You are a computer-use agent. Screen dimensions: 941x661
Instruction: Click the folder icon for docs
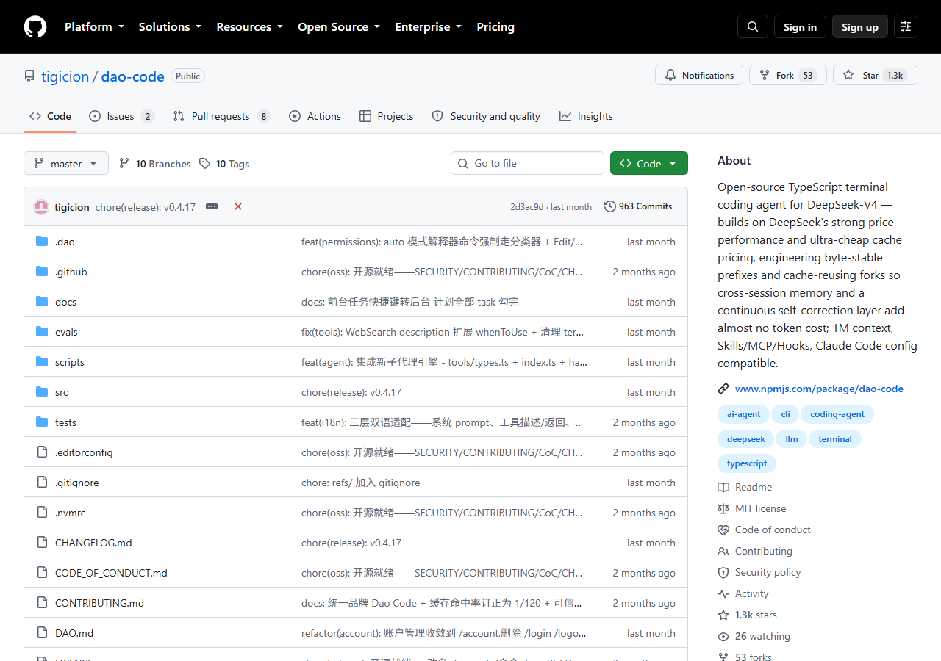[42, 302]
